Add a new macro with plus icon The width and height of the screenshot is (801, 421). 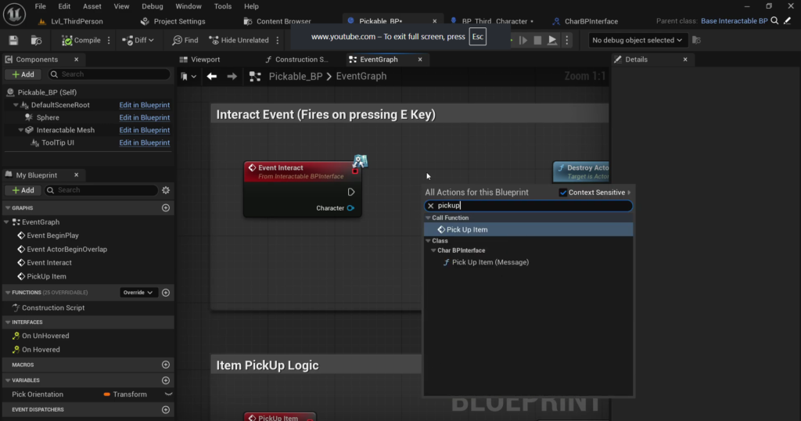coord(166,365)
